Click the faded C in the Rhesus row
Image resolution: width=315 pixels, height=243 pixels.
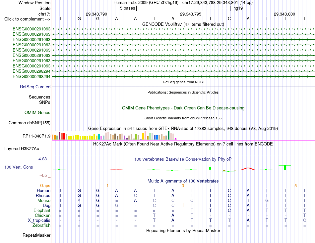pyautogui.click(x=135, y=195)
